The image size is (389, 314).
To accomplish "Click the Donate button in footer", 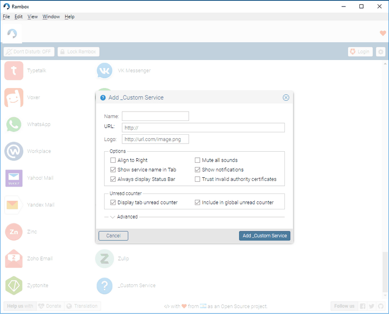I will (50, 306).
